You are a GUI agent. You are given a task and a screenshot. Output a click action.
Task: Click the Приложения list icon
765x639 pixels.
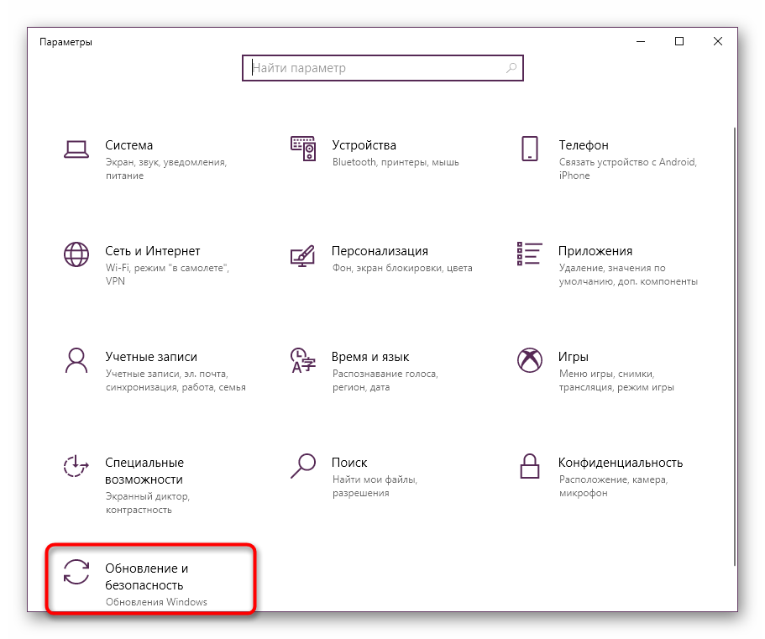(529, 254)
